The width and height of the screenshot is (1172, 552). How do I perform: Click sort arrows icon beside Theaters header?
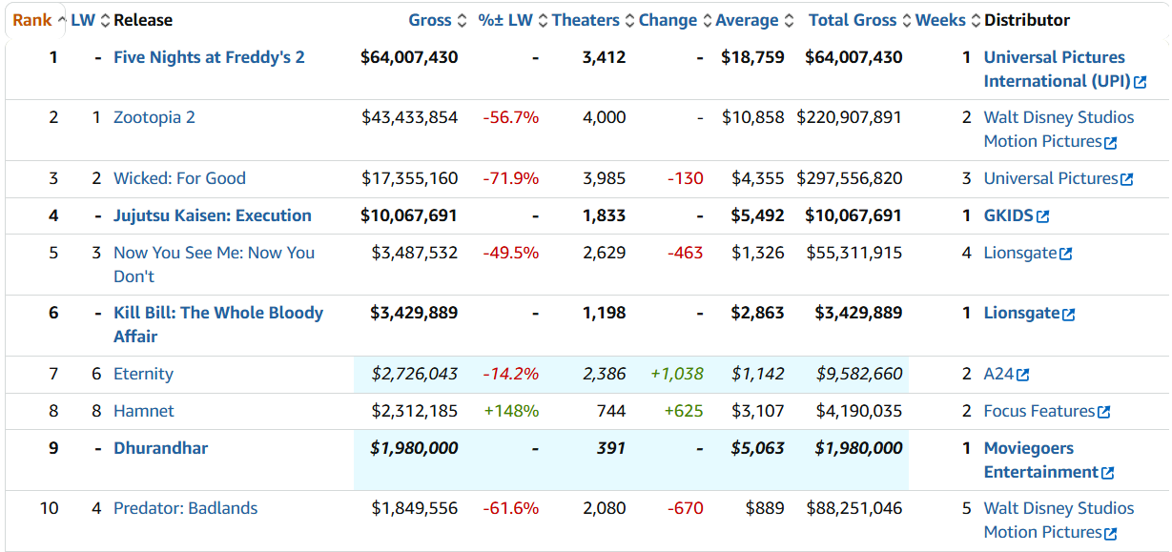[x=628, y=21]
